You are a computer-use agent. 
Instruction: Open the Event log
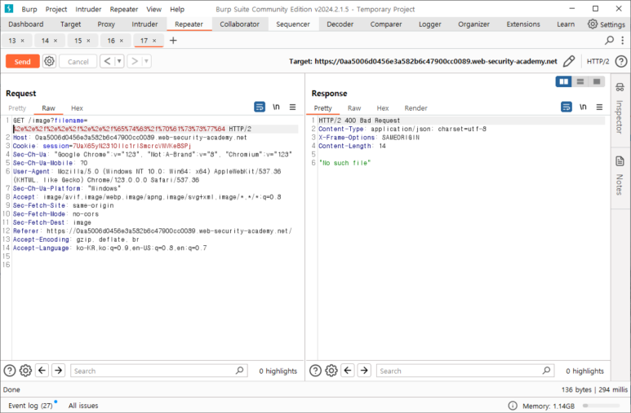(x=30, y=406)
